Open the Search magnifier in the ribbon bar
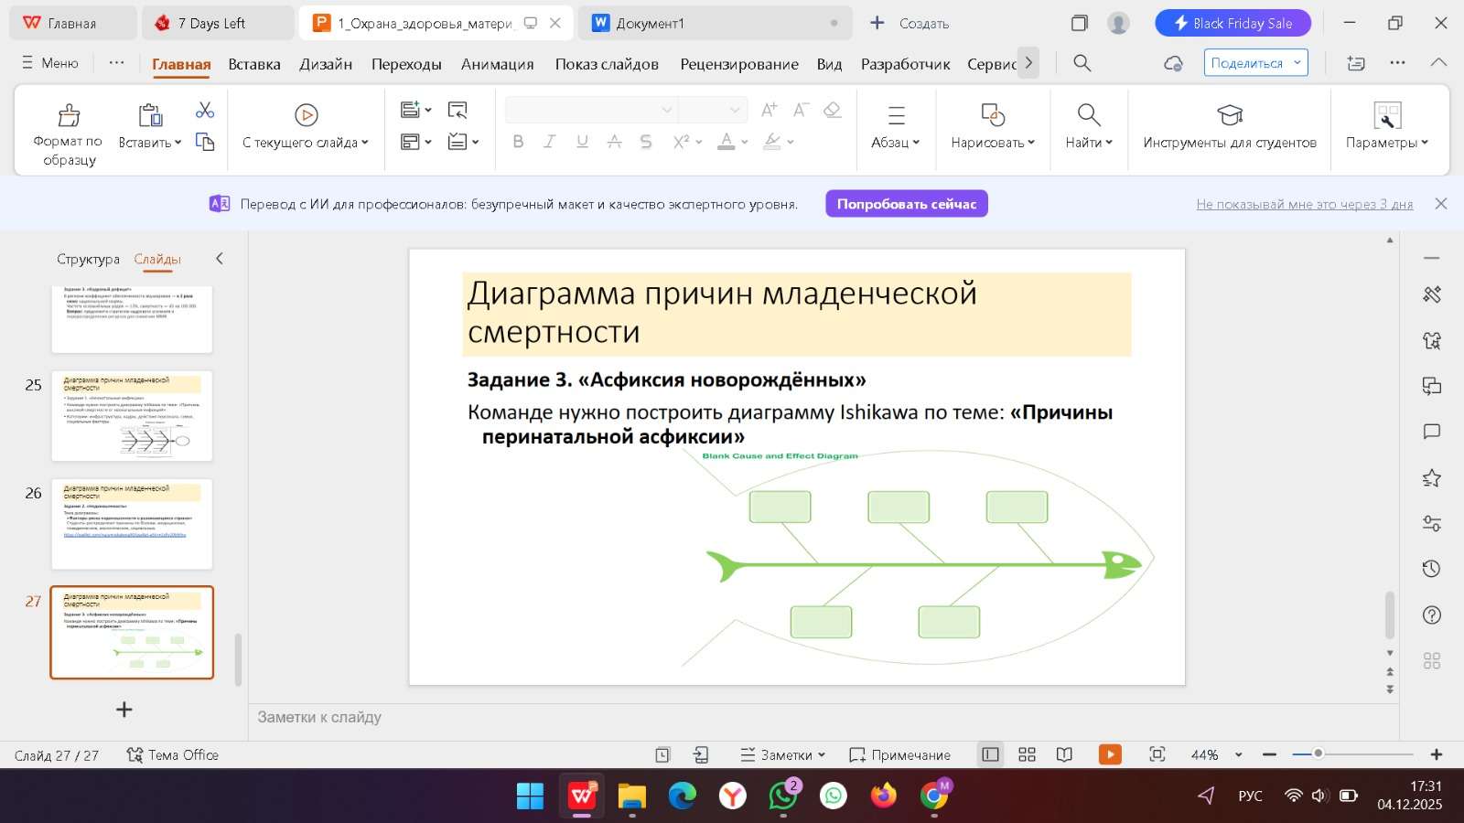 coord(1082,63)
